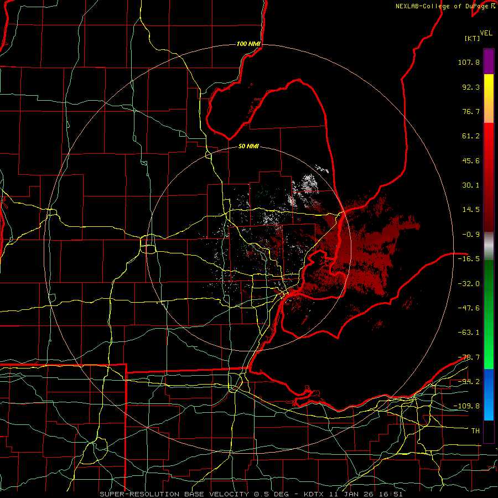Pick the purple segment of velocity color bar
This screenshot has height=498, width=498.
point(489,62)
